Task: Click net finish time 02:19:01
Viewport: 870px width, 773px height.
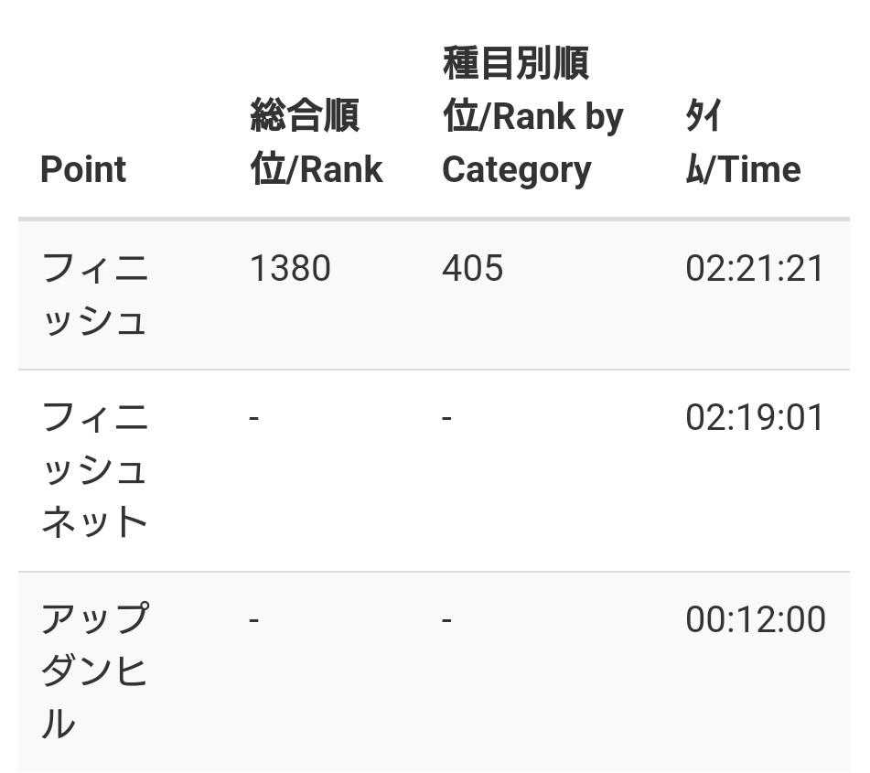Action: tap(755, 418)
